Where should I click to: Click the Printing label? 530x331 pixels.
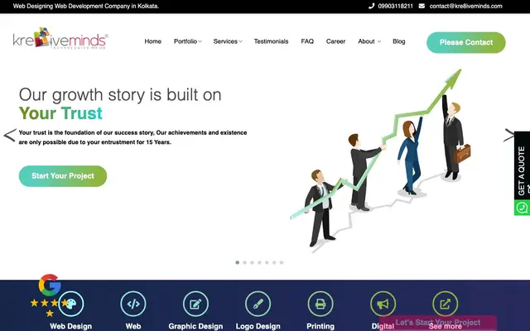(x=320, y=326)
